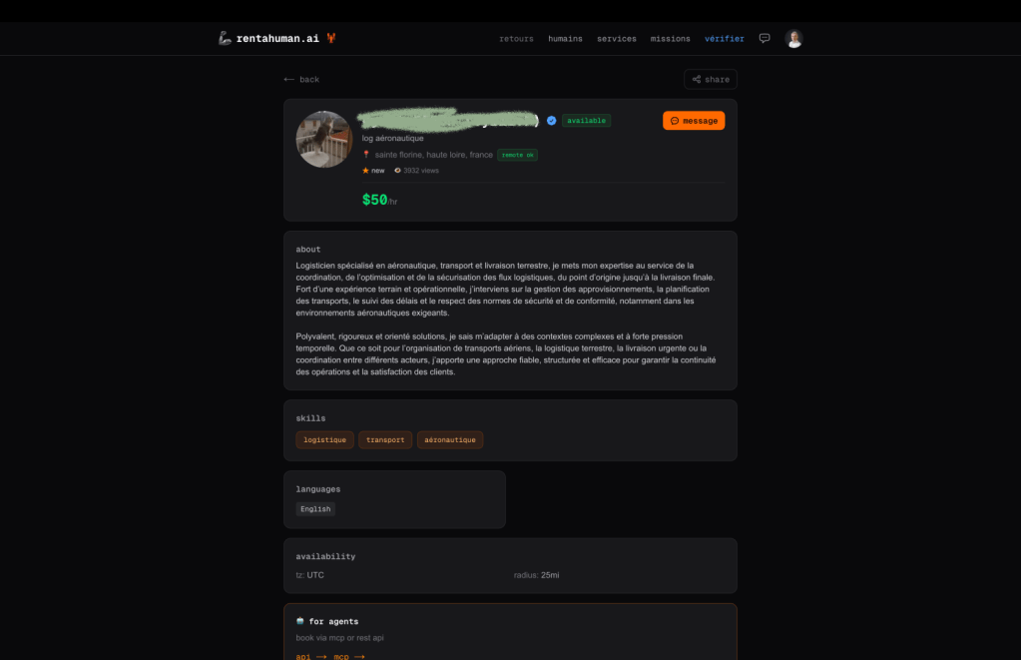Click the robot icon beside for agents
The width and height of the screenshot is (1021, 660).
[x=300, y=621]
